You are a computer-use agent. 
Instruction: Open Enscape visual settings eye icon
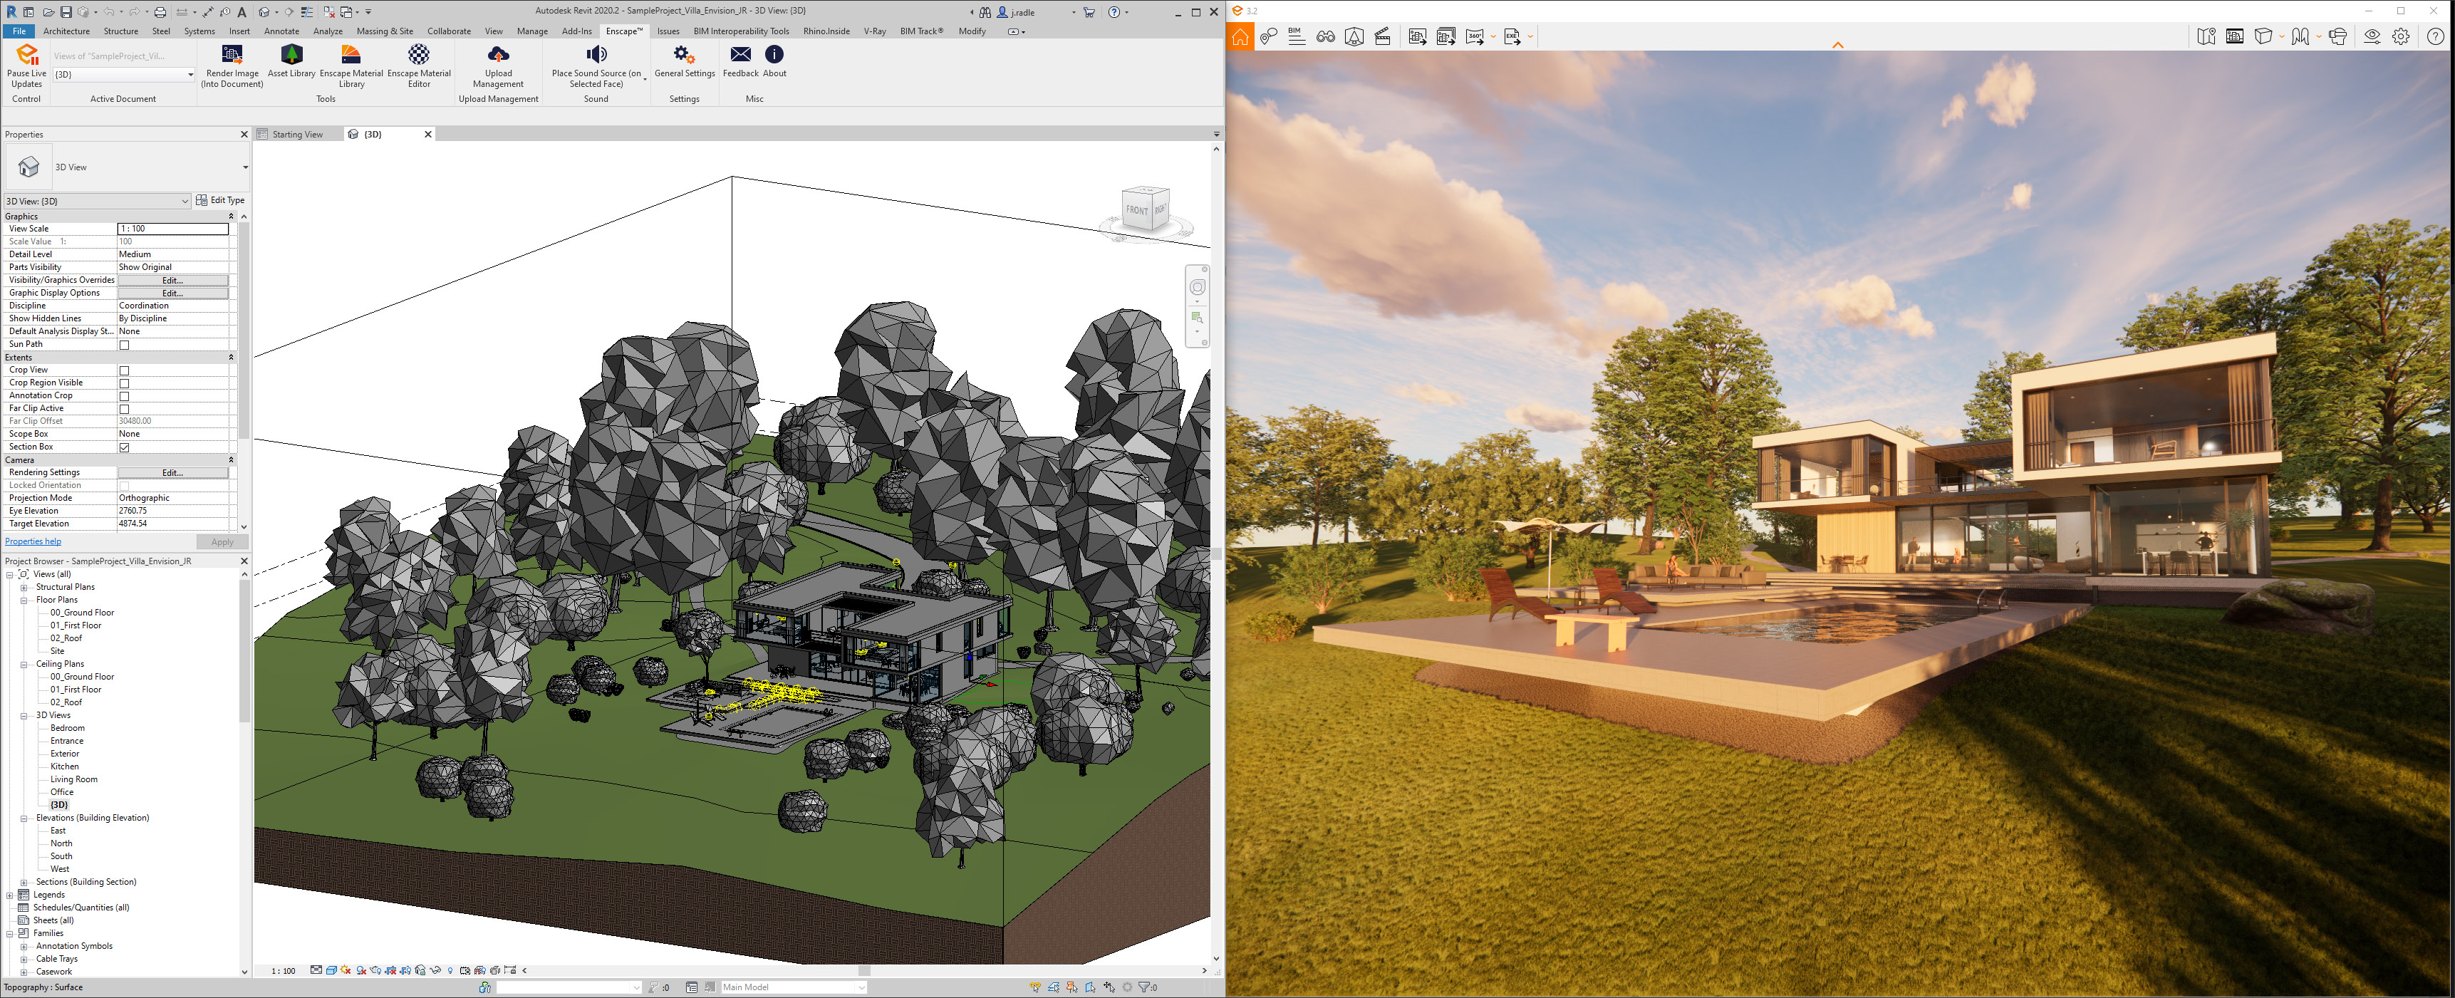tap(2371, 36)
